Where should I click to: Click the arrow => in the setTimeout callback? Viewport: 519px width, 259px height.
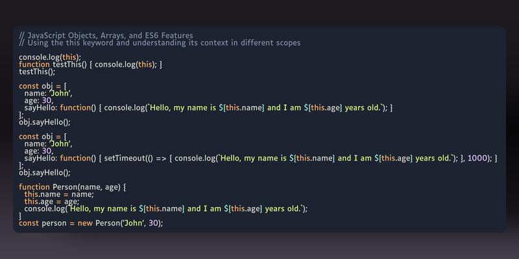click(x=160, y=159)
